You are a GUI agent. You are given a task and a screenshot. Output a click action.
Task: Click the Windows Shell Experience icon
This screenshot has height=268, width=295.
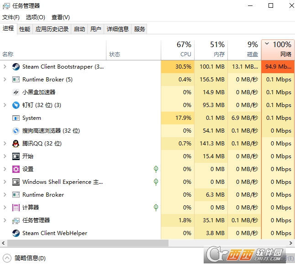[x=16, y=182]
